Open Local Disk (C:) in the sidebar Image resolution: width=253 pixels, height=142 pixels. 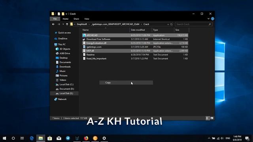(66, 84)
